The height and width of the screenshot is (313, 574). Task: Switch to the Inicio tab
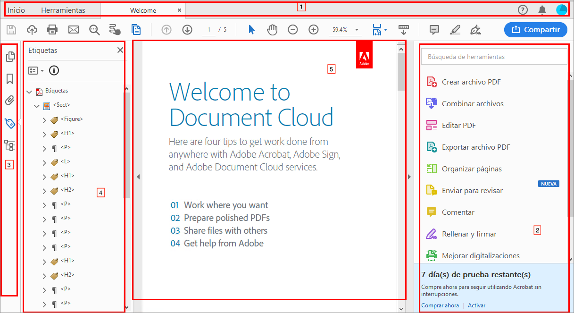(x=16, y=9)
